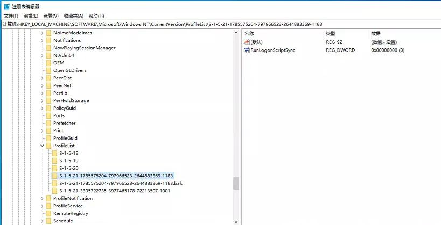Viewport: 441px width, 225px height.
Task: Expand the ProfileService key
Action: [42, 206]
